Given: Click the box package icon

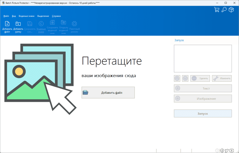Looking at the screenshot, I should [x=231, y=10].
